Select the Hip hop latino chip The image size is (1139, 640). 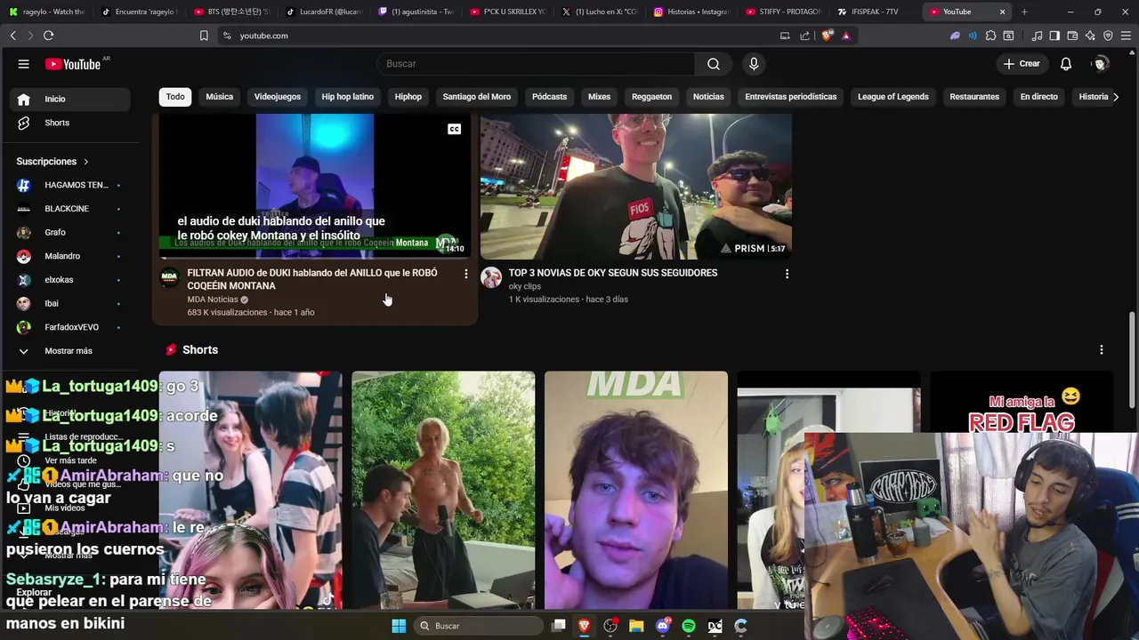348,97
